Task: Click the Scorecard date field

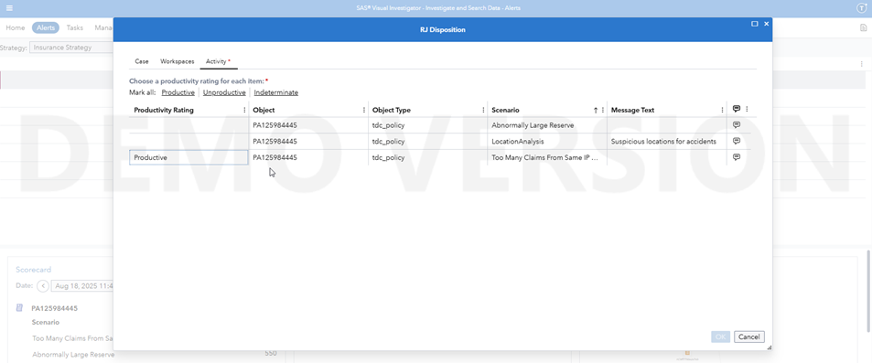Action: pyautogui.click(x=82, y=286)
